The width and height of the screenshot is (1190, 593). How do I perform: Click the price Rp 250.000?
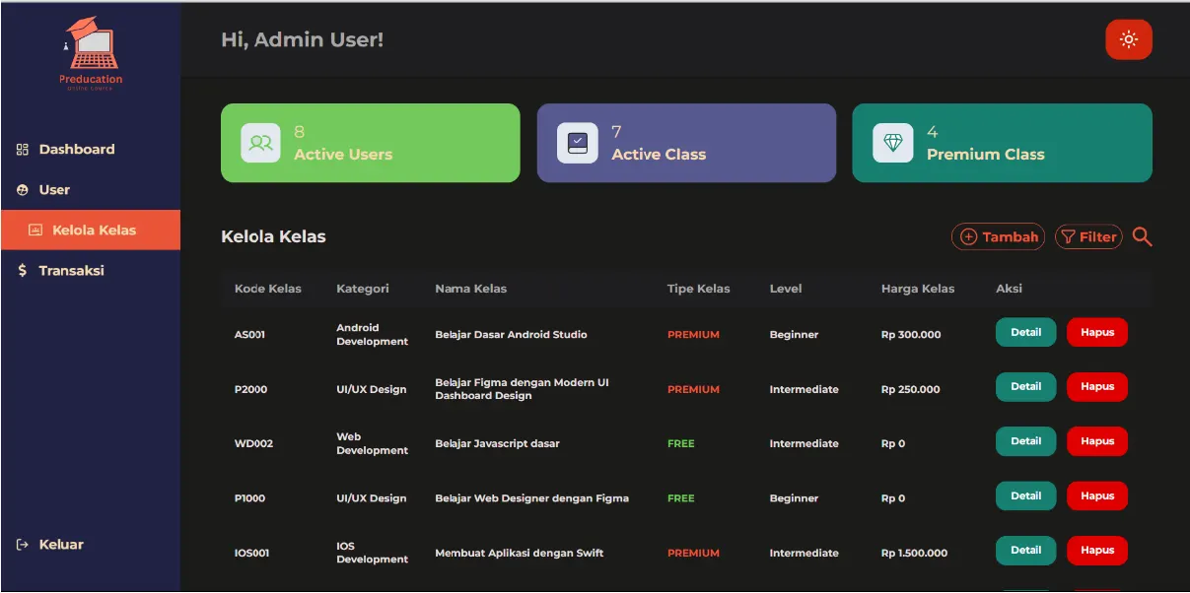(911, 389)
